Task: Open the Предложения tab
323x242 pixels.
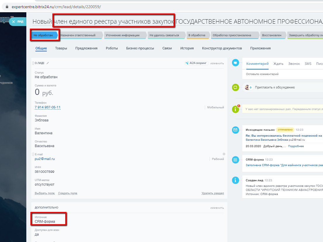Action: tap(86, 48)
